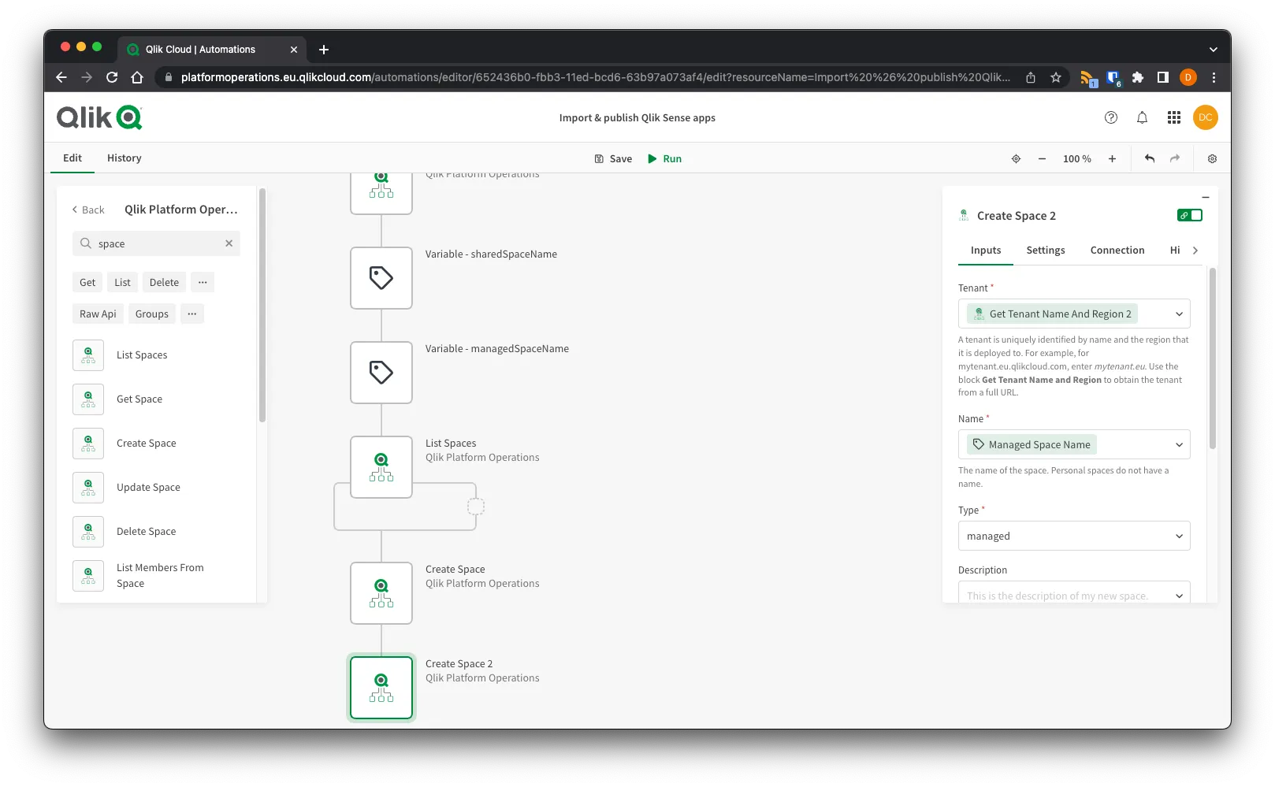The height and width of the screenshot is (787, 1275).
Task: Run the automation
Action: pos(664,158)
